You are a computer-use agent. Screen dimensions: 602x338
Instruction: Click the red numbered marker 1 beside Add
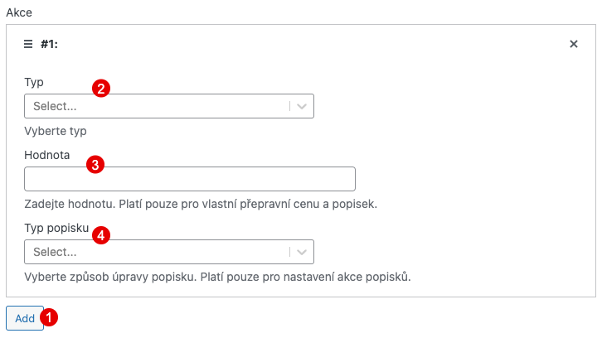pos(49,317)
